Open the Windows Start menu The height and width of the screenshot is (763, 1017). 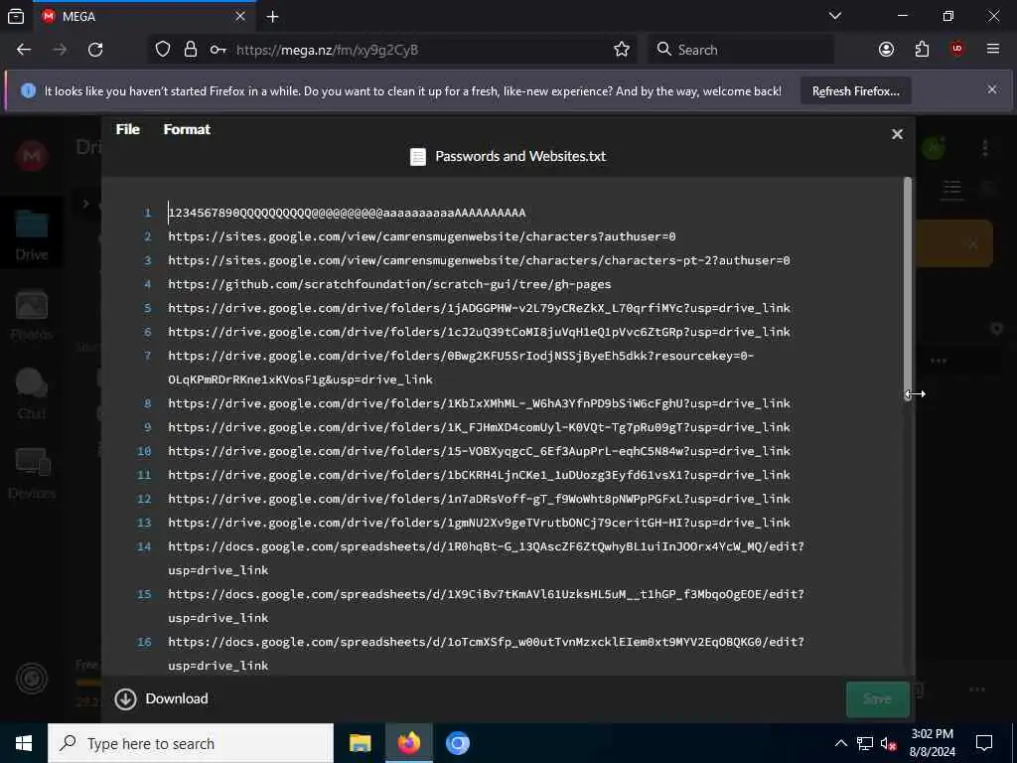click(24, 743)
